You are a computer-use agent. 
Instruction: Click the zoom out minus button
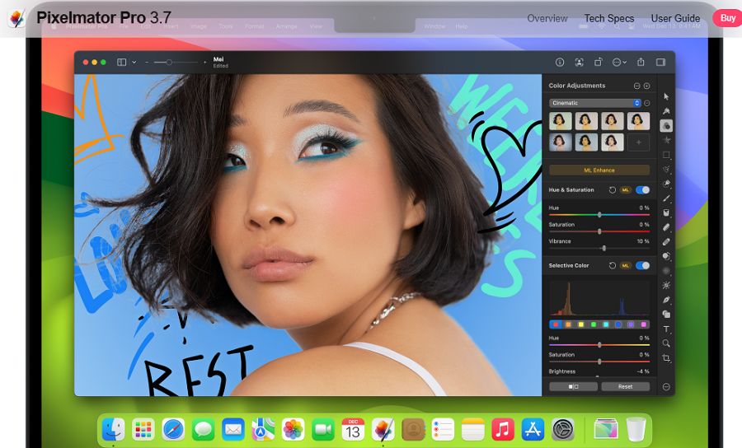tap(148, 63)
